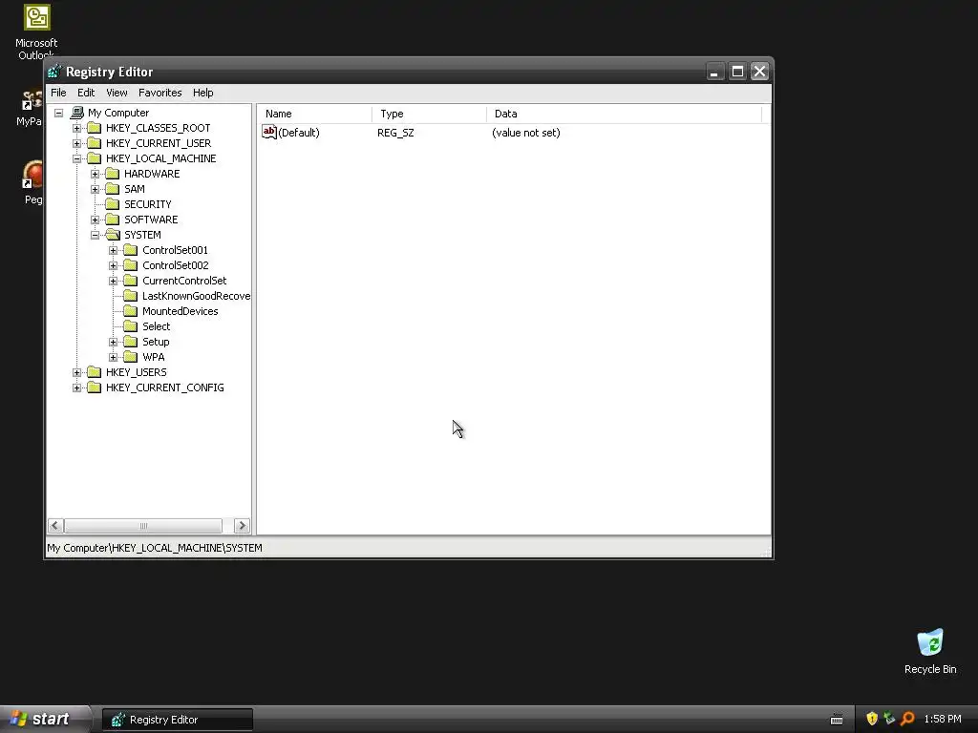Expand the SOFTWARE key

click(x=95, y=220)
